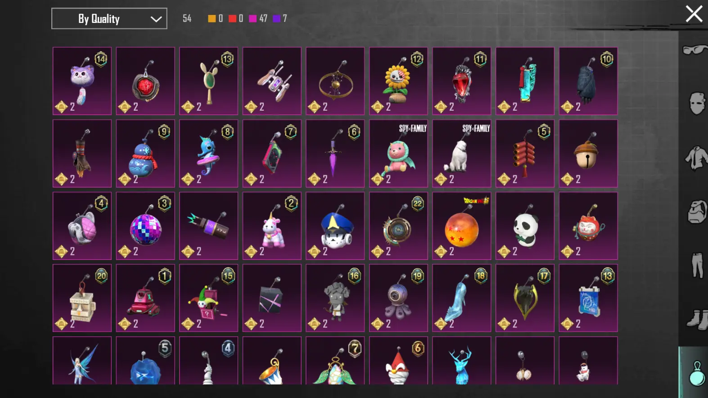Expand the By Quality sort dropdown
This screenshot has width=708, height=398.
tap(109, 18)
